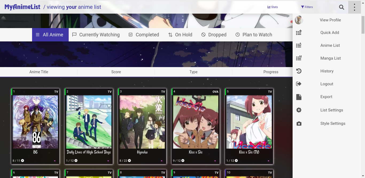Screen dimensions: 365x178
Task: Open the Filters funnel icon
Action: [302, 7]
